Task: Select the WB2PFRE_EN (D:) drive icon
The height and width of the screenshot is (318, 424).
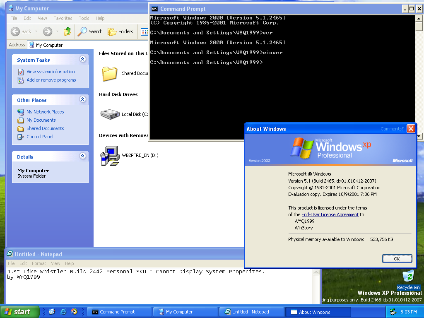Action: (x=110, y=156)
